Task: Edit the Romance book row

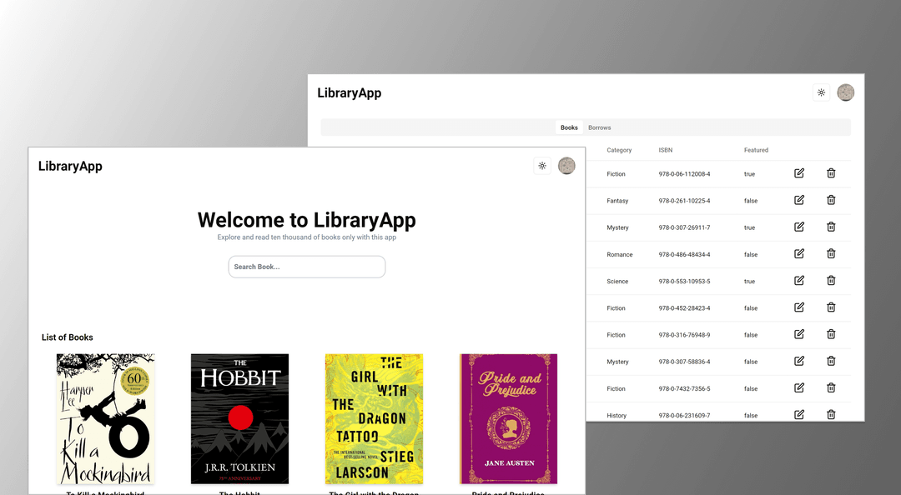Action: [x=798, y=253]
